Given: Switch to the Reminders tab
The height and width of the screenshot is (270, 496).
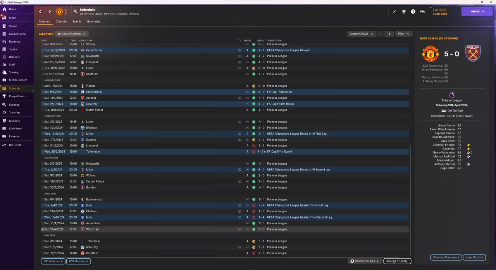Looking at the screenshot, I should point(94,22).
